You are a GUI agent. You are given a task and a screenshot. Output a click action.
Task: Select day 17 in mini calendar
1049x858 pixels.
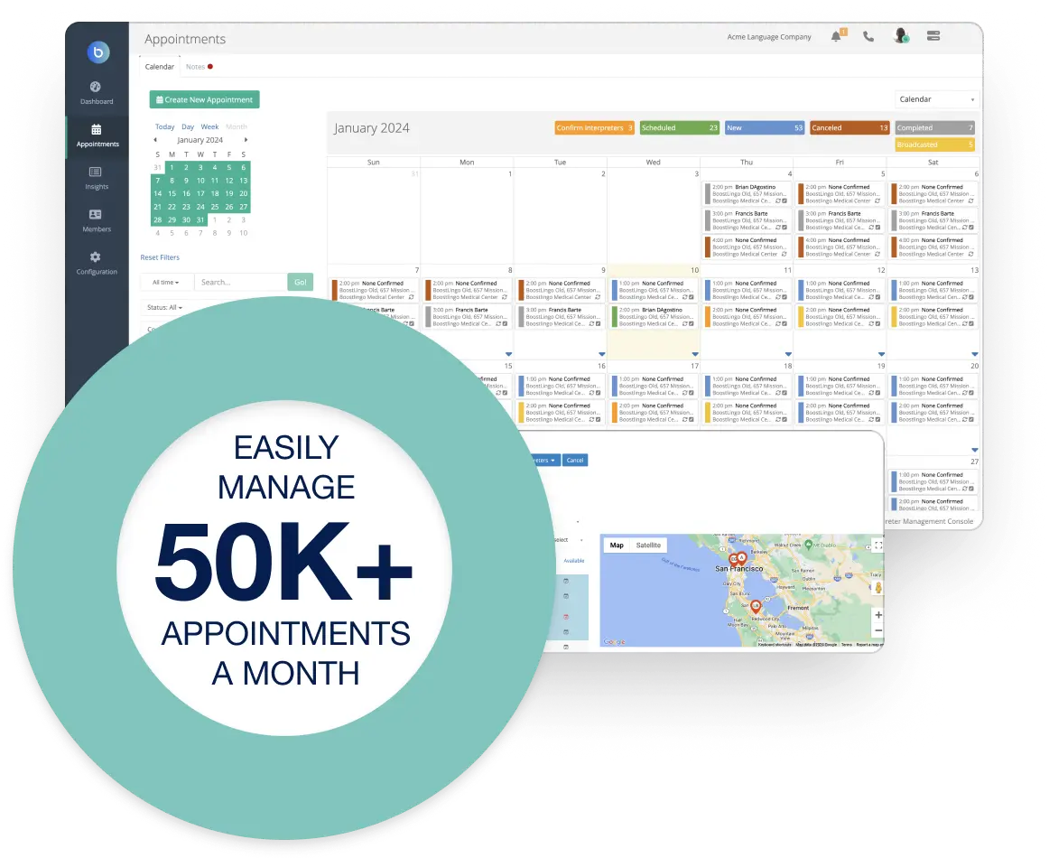coord(200,193)
